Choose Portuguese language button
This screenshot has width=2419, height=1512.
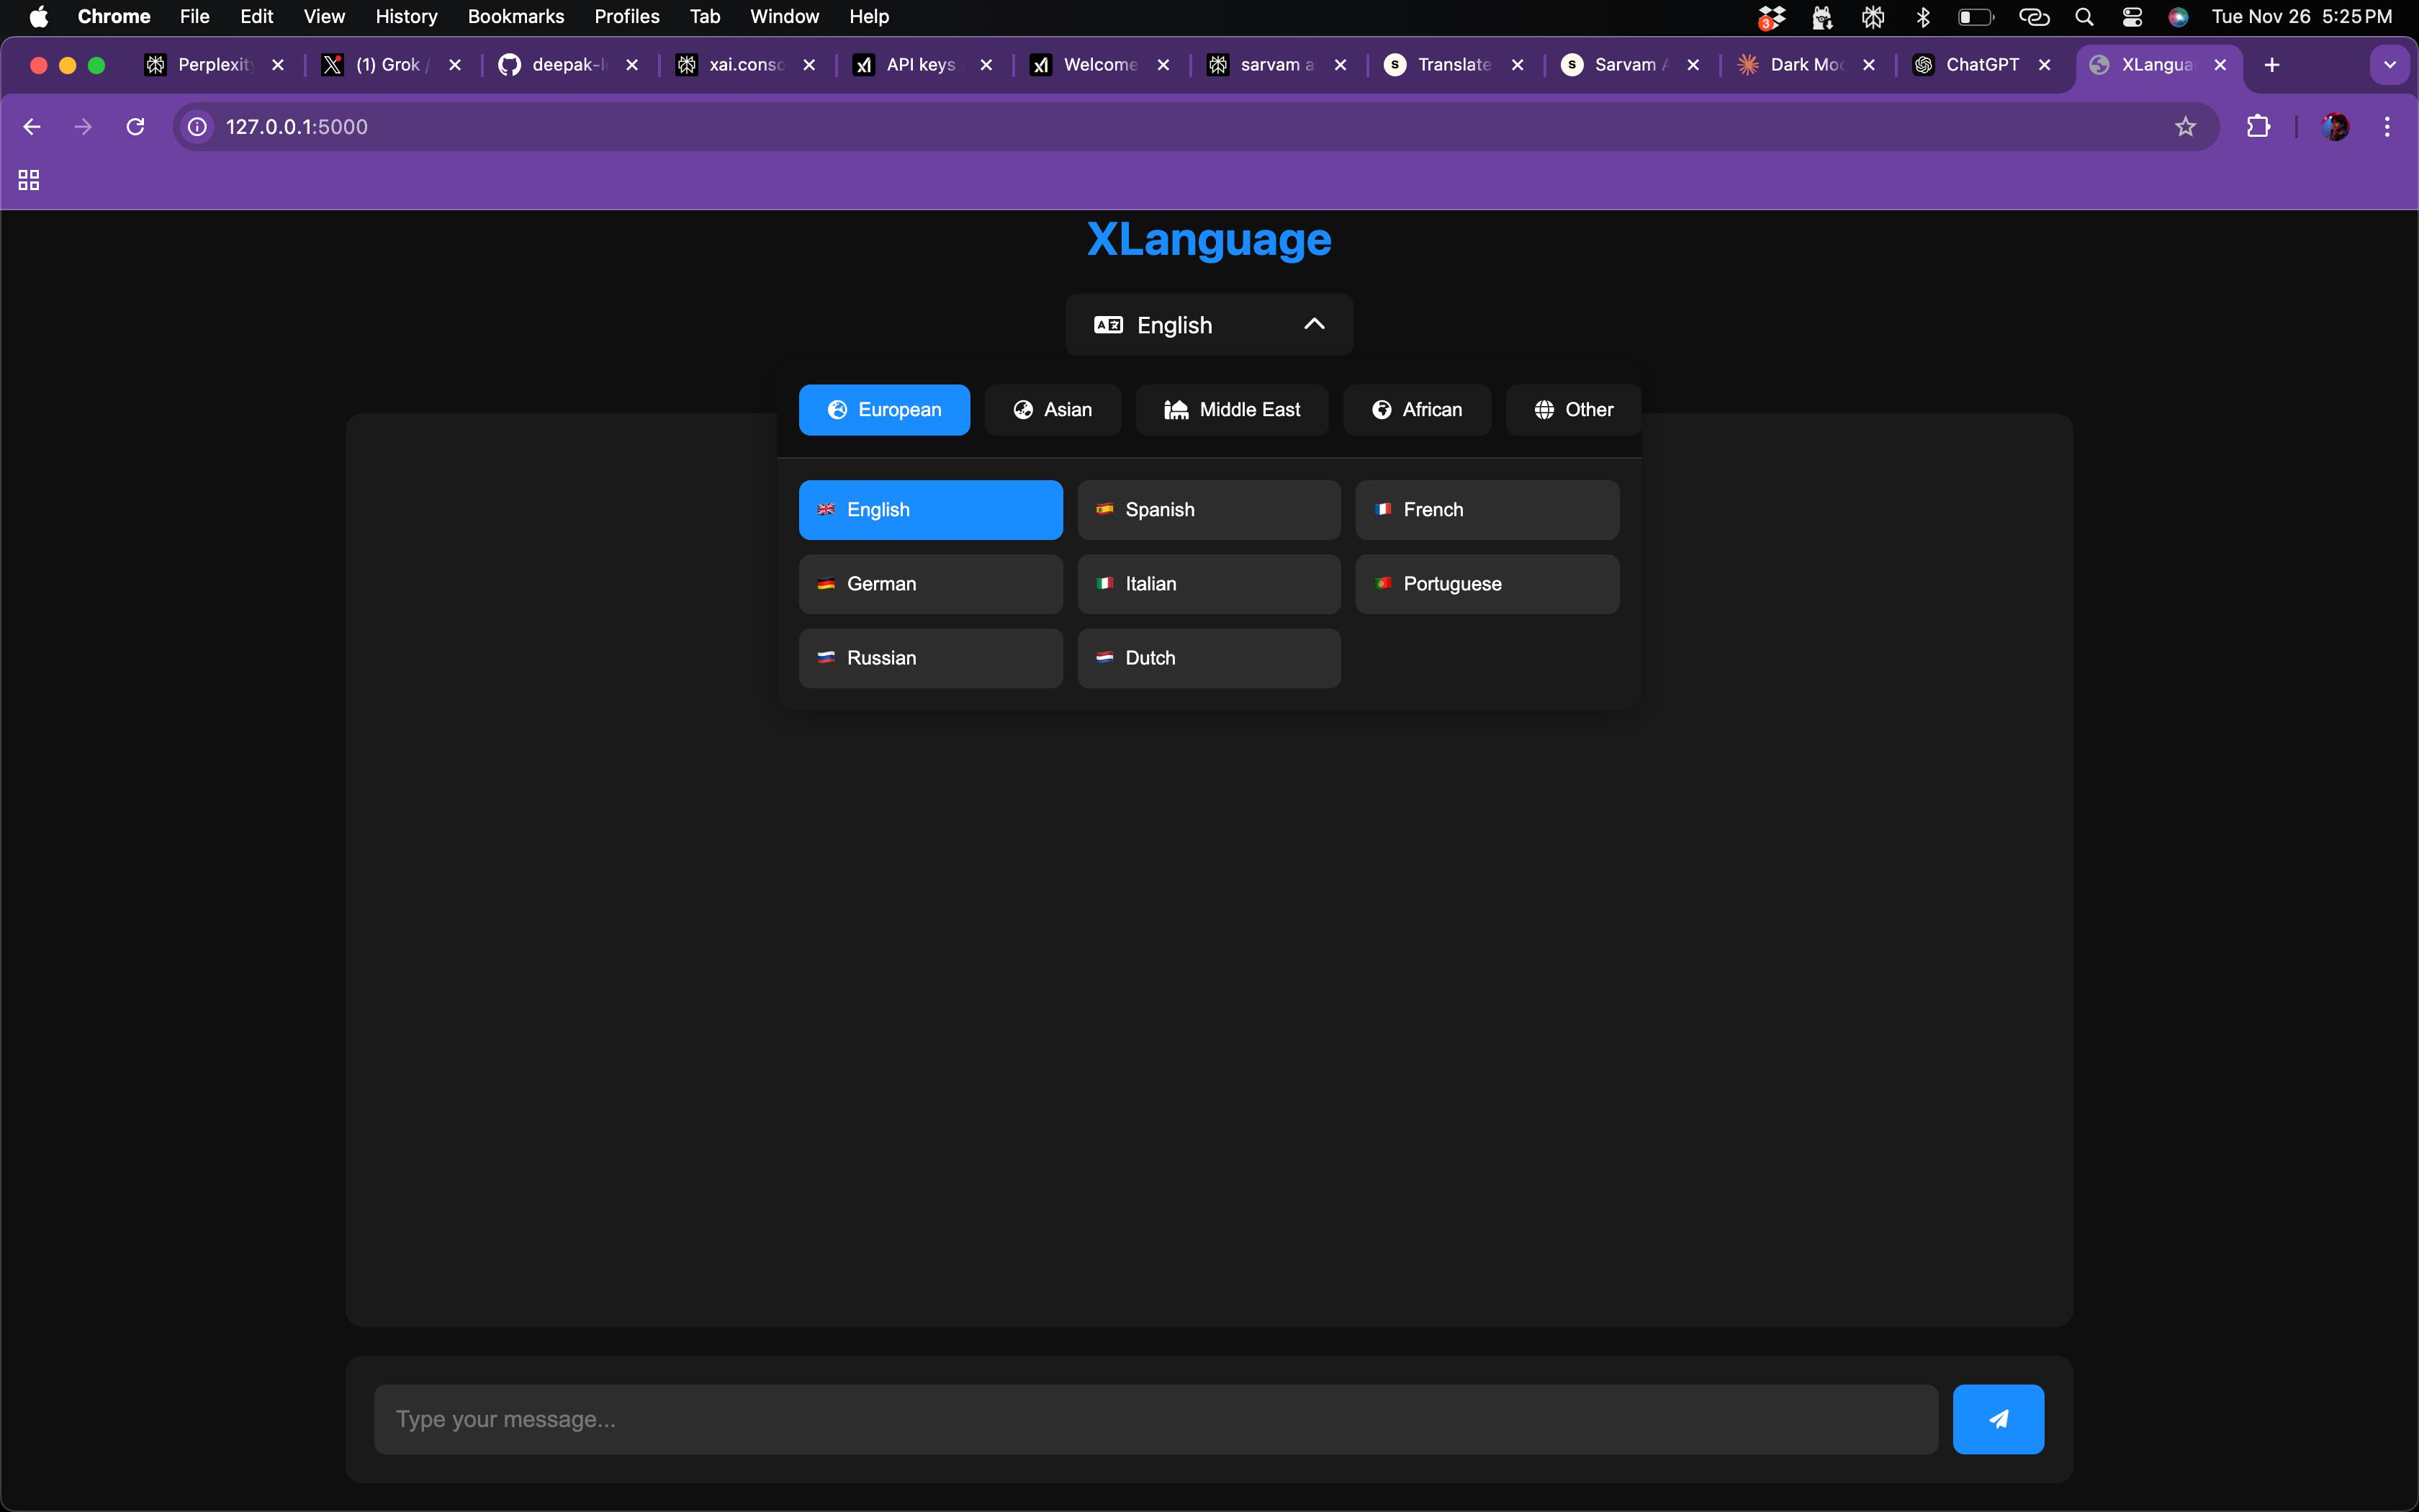1487,584
